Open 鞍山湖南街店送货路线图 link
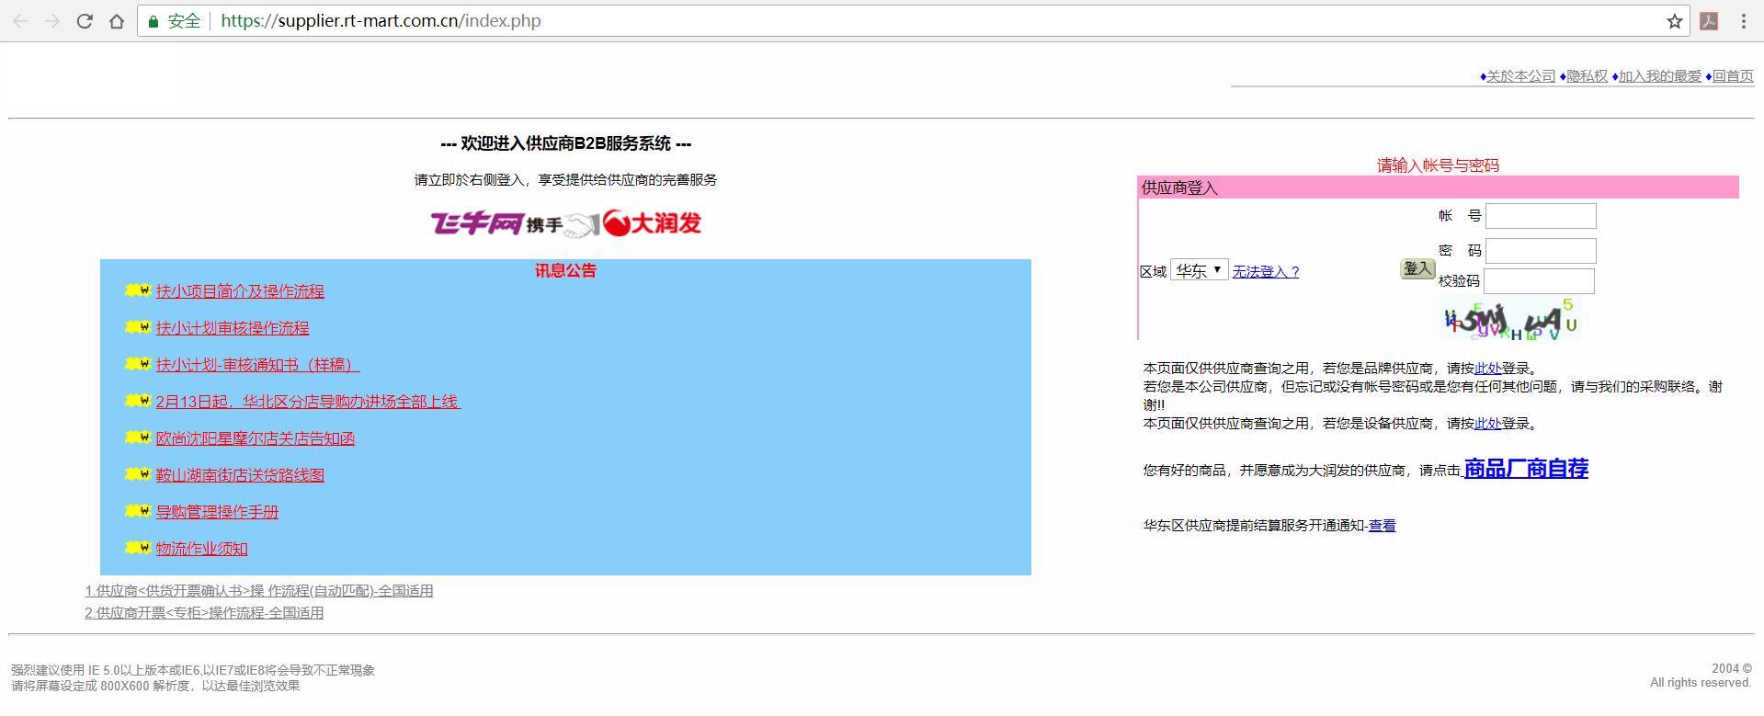The image size is (1764, 716). [x=240, y=475]
